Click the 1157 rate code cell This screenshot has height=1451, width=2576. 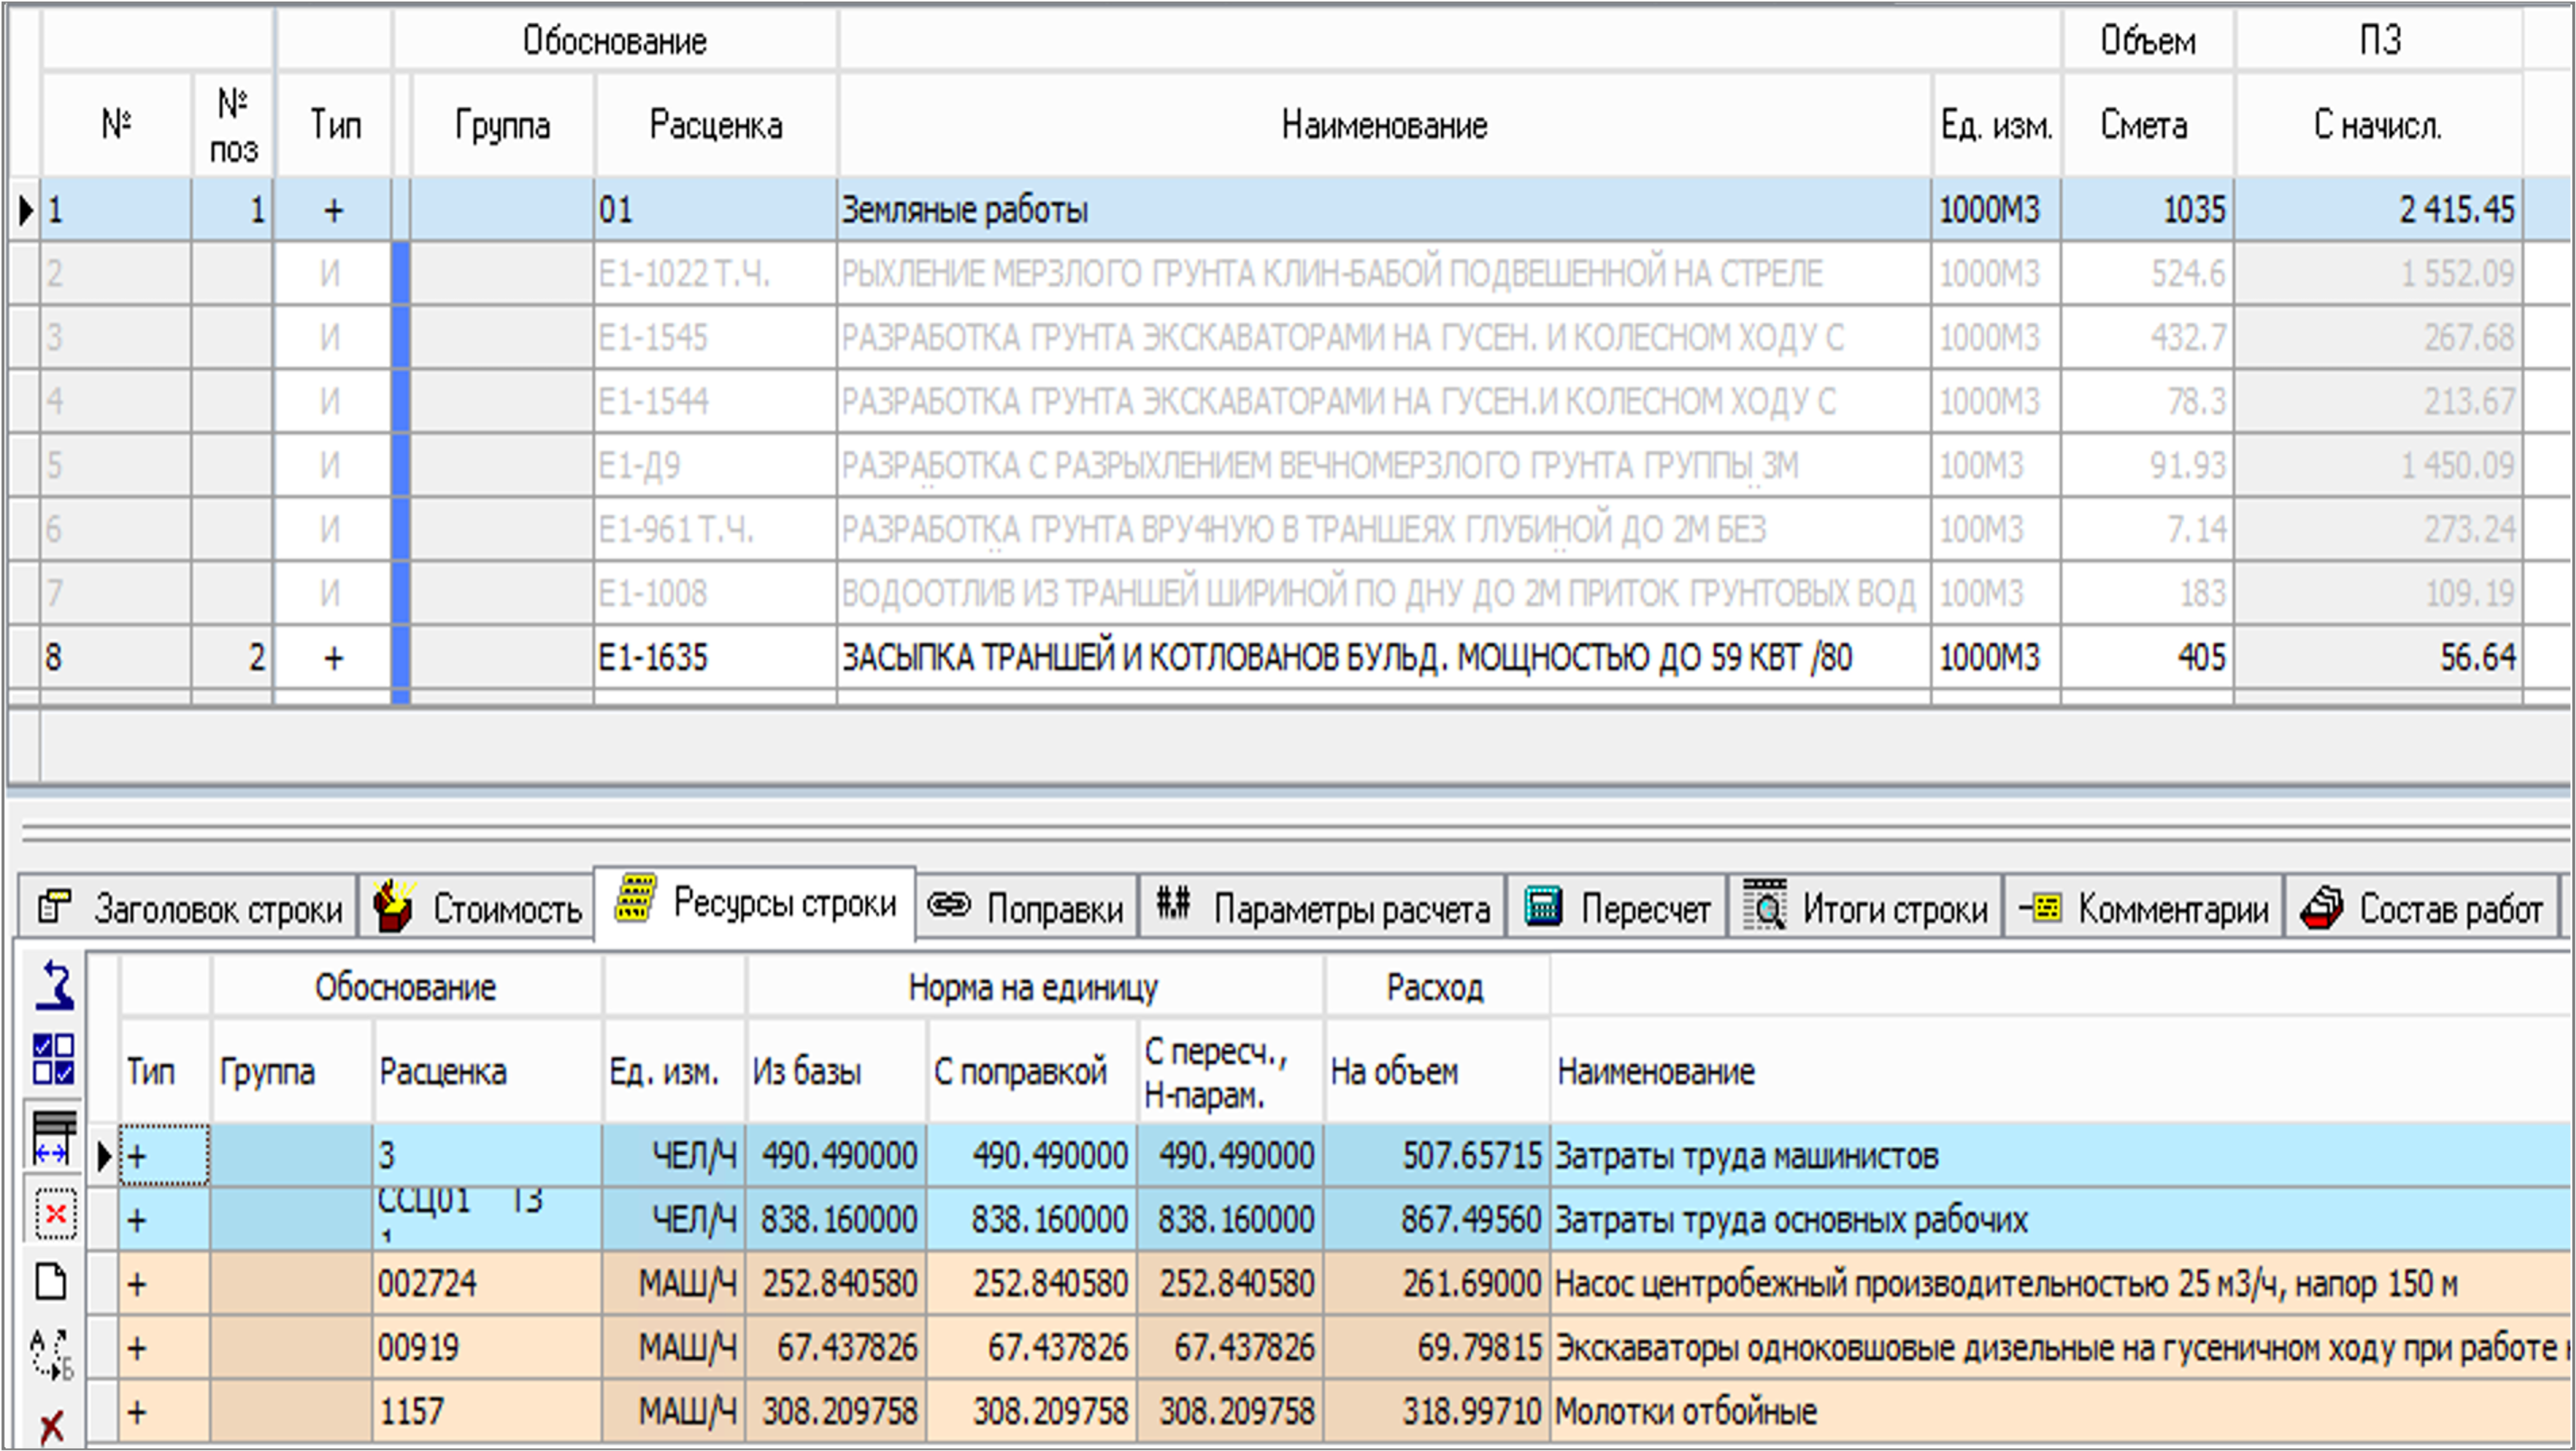(x=487, y=1412)
